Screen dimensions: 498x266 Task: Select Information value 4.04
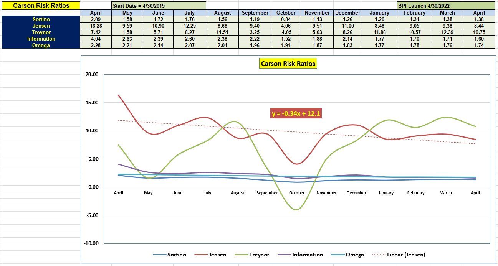[96, 39]
